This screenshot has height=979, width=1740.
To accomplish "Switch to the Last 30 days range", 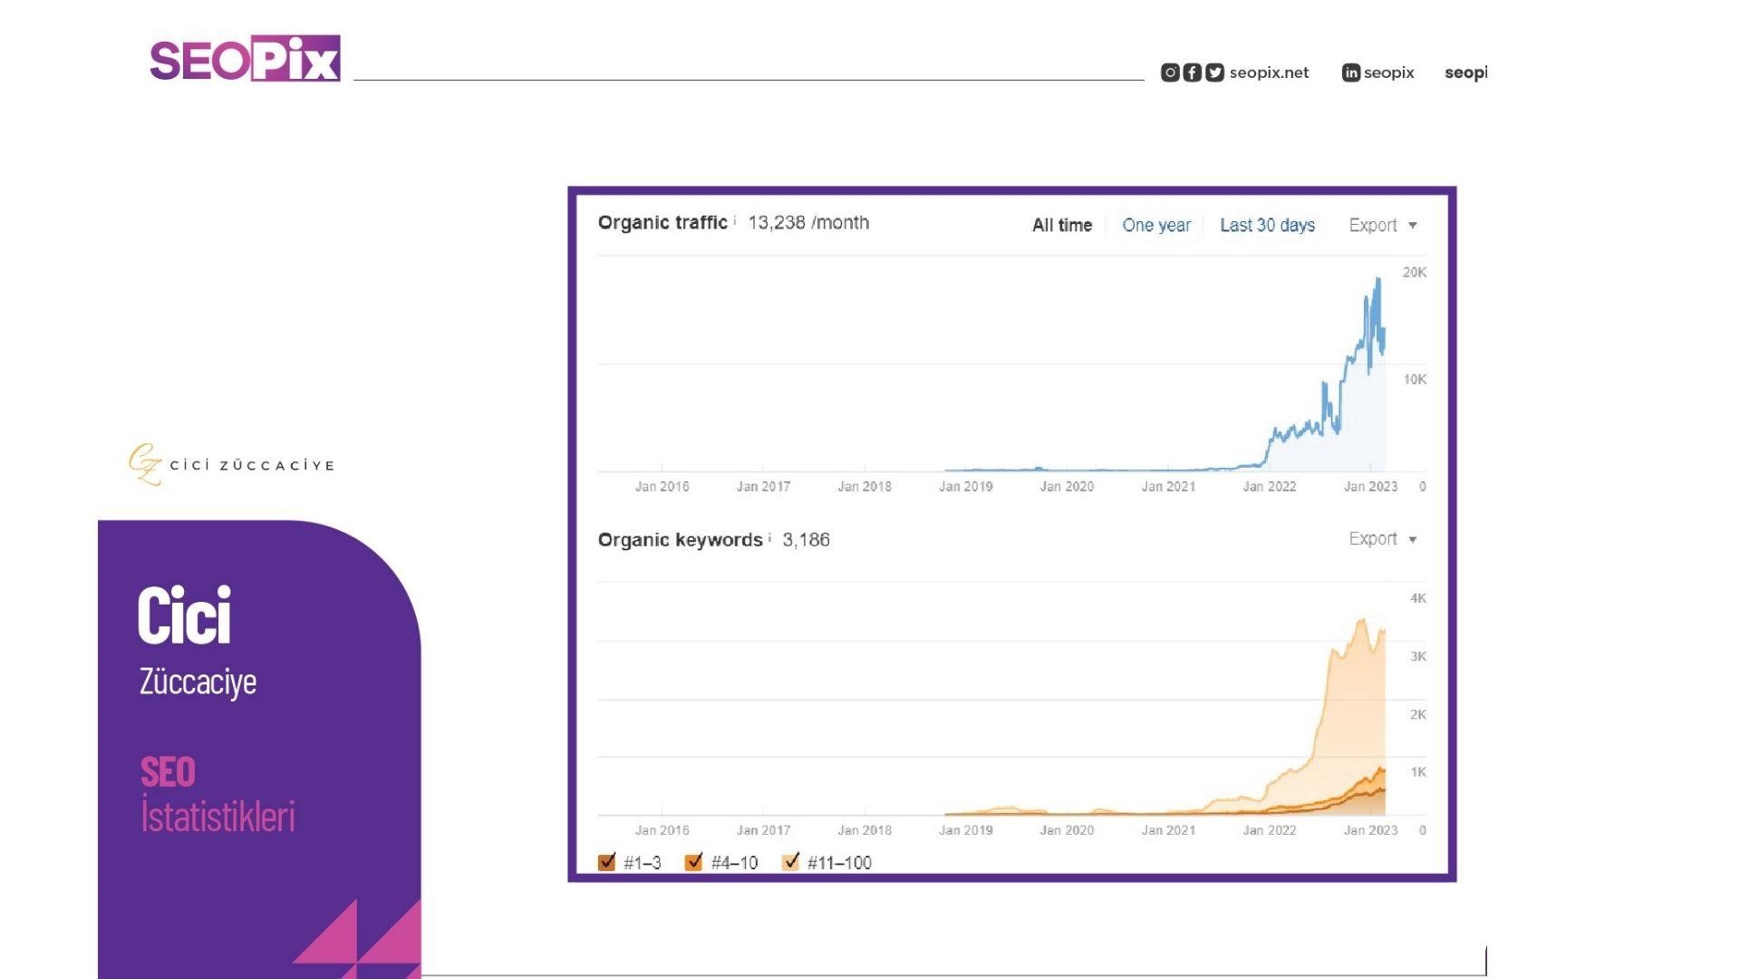I will click(1267, 225).
